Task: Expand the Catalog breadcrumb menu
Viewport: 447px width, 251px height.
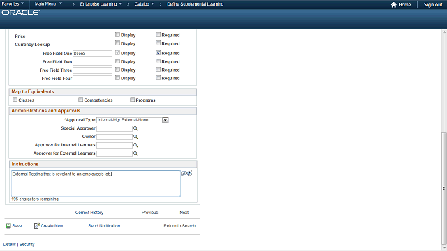Action: (x=144, y=4)
